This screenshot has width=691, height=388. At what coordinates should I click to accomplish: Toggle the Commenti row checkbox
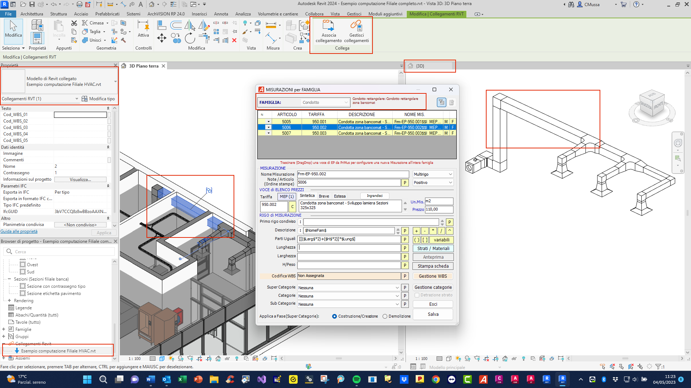coord(109,160)
